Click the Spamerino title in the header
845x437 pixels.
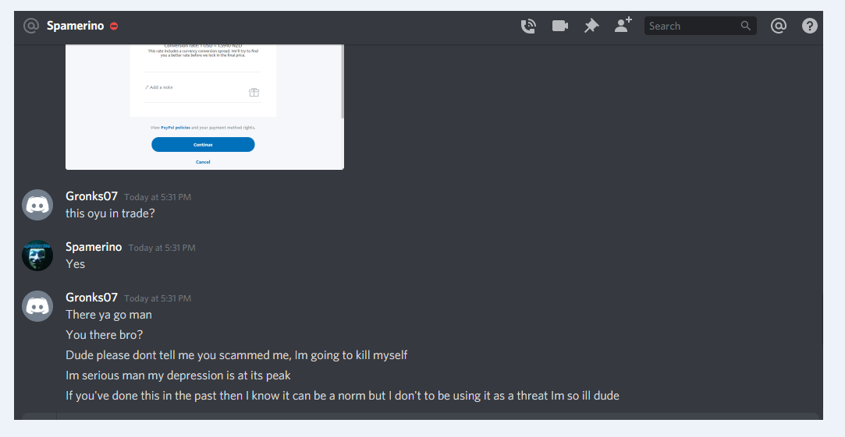pyautogui.click(x=75, y=26)
